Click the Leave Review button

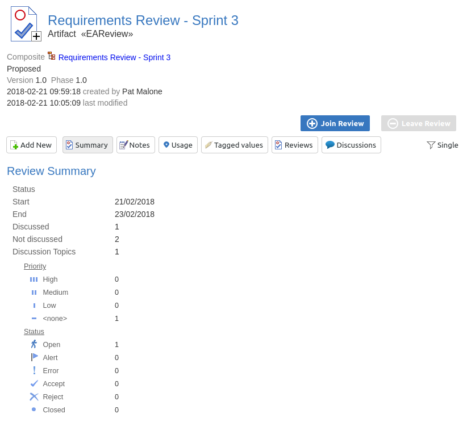tap(419, 123)
